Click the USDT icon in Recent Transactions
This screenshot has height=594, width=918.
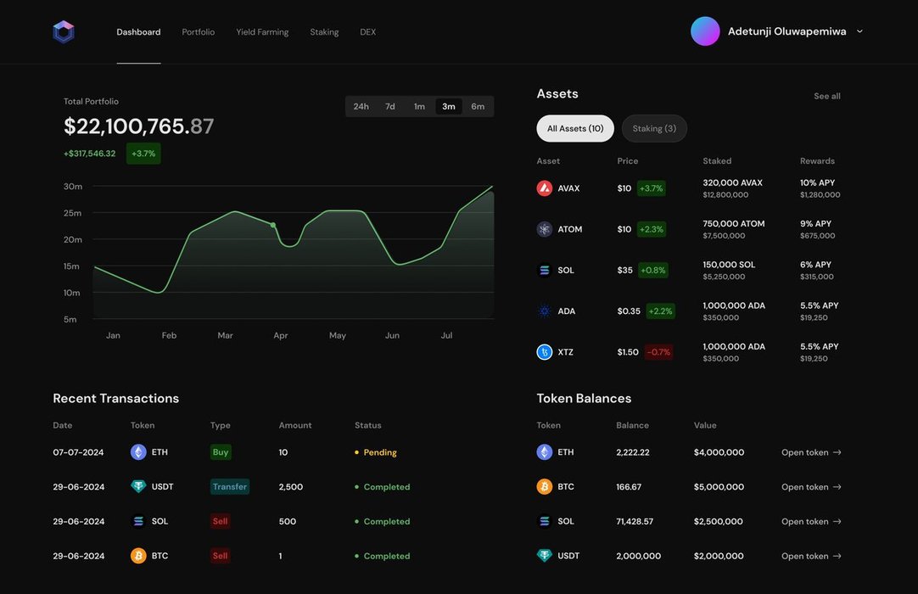tap(138, 487)
